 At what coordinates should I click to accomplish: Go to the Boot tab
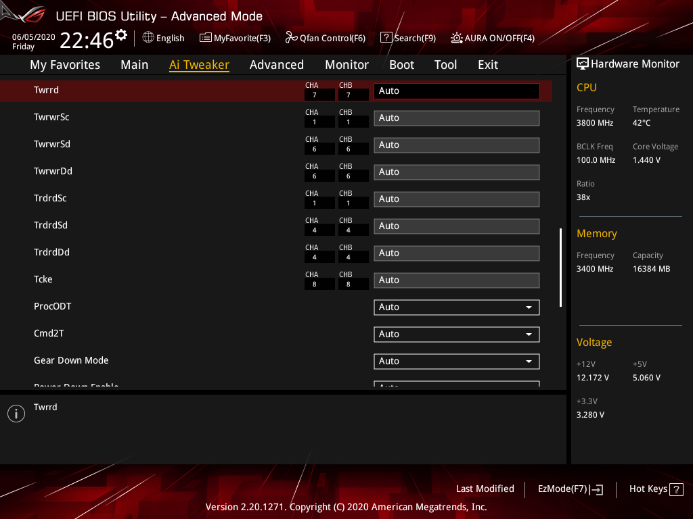point(401,65)
